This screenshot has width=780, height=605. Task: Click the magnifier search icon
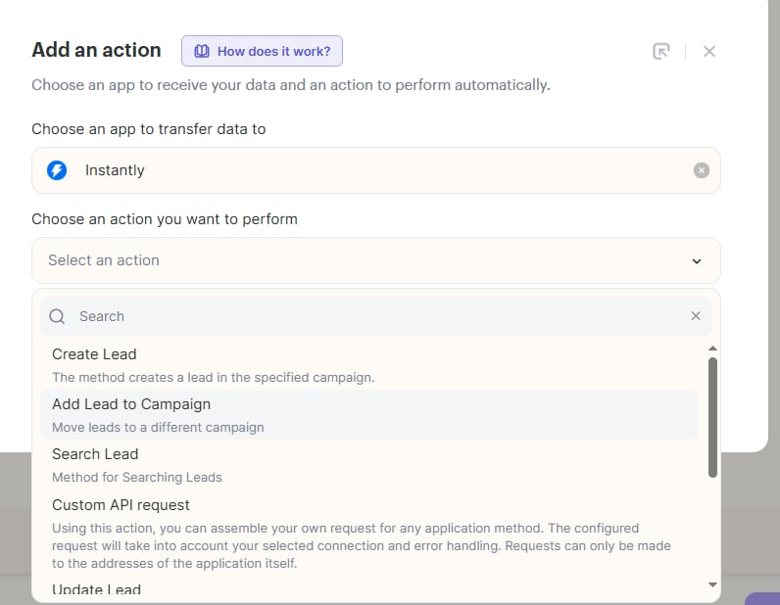click(x=57, y=316)
